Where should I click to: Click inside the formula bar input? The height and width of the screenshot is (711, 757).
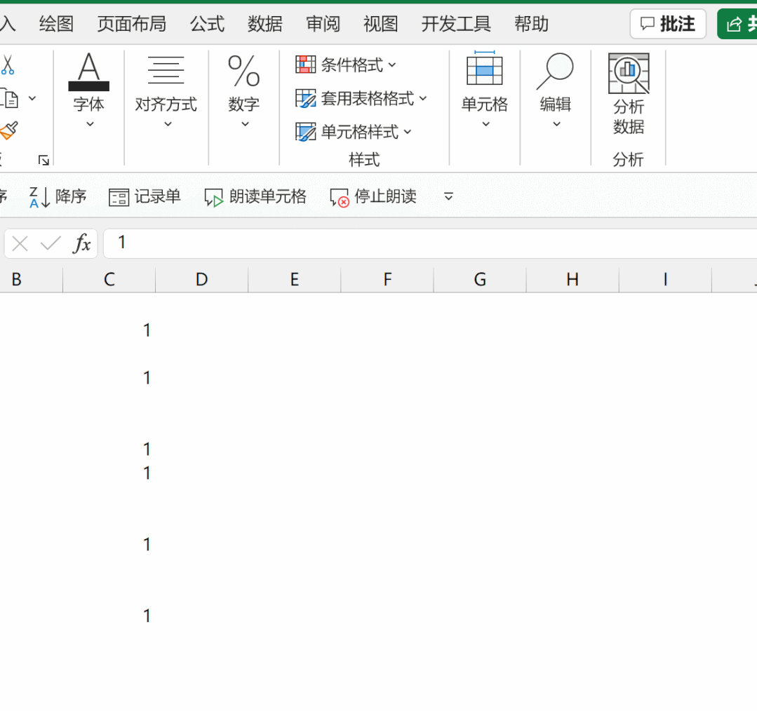pos(430,243)
